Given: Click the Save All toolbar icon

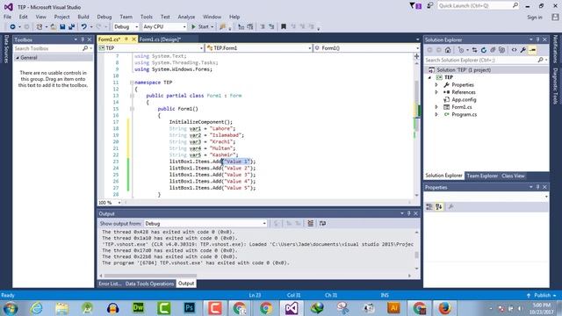Looking at the screenshot, I should (71, 27).
